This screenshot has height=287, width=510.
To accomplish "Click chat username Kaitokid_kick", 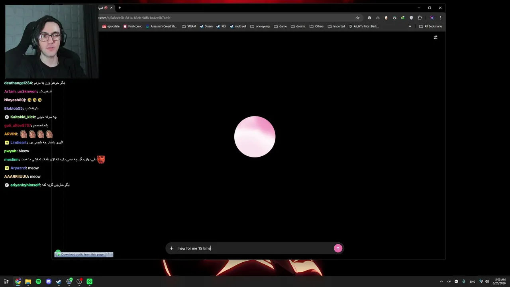I will tap(23, 117).
